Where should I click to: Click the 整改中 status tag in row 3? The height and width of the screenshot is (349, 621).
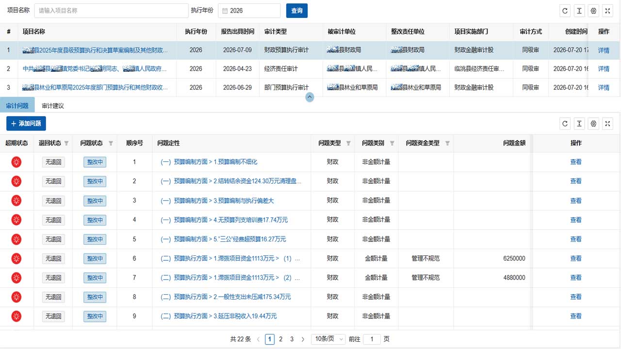[95, 201]
